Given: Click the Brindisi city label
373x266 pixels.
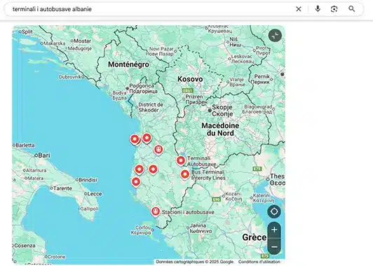Looking at the screenshot, I should pyautogui.click(x=88, y=180).
